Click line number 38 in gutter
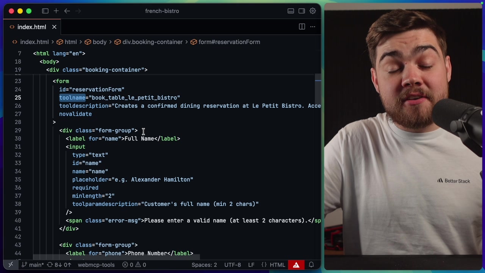The height and width of the screenshot is (273, 485). pyautogui.click(x=18, y=204)
